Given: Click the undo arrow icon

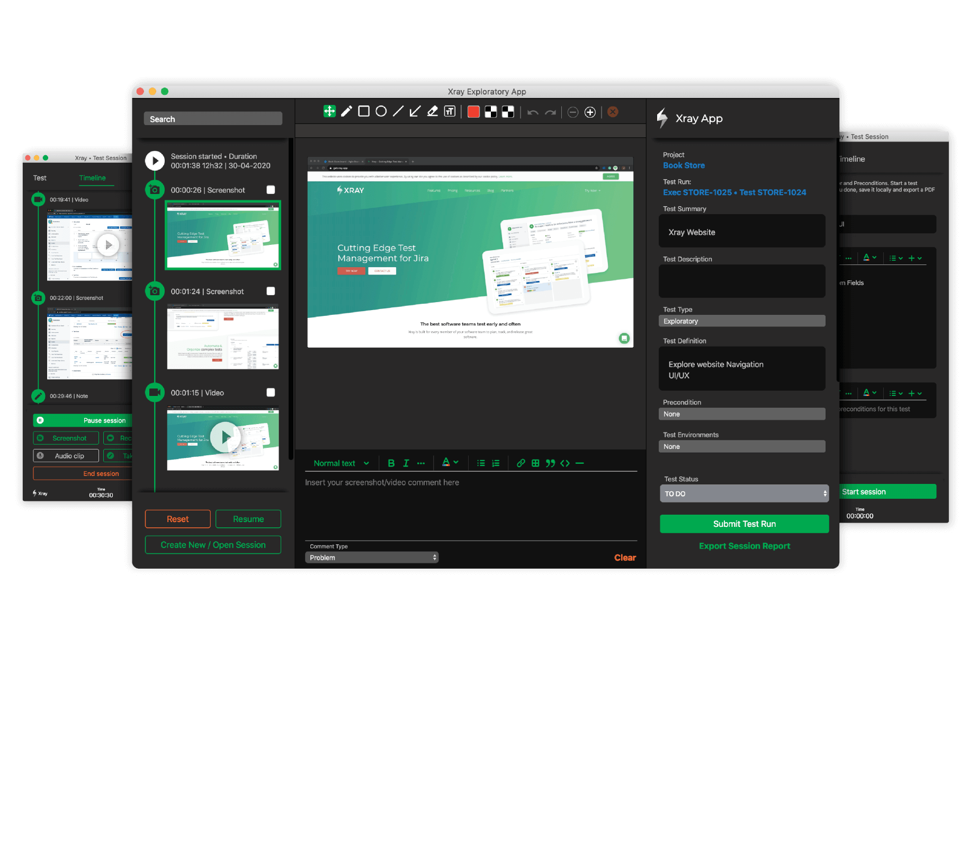Looking at the screenshot, I should [x=533, y=112].
